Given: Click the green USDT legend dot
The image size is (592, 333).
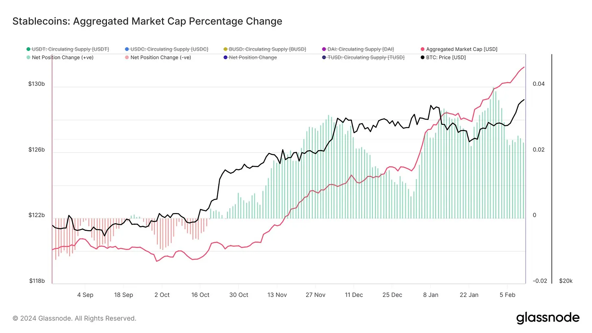Looking at the screenshot, I should (28, 49).
